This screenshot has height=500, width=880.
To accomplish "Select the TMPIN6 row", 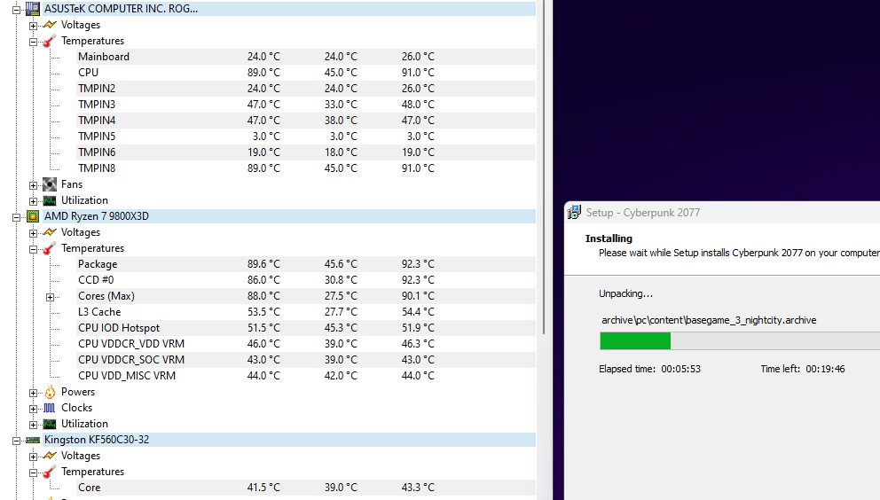I will [x=306, y=152].
